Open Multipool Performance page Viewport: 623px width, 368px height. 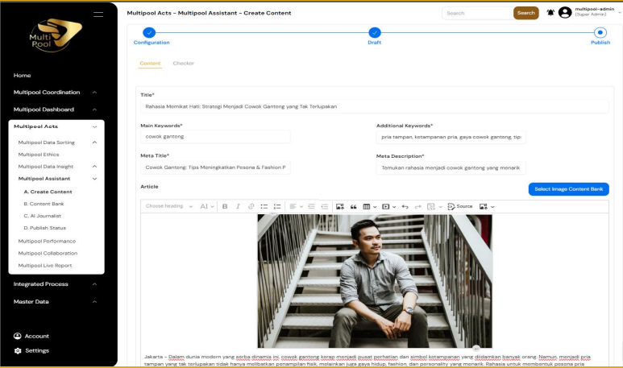pos(47,241)
